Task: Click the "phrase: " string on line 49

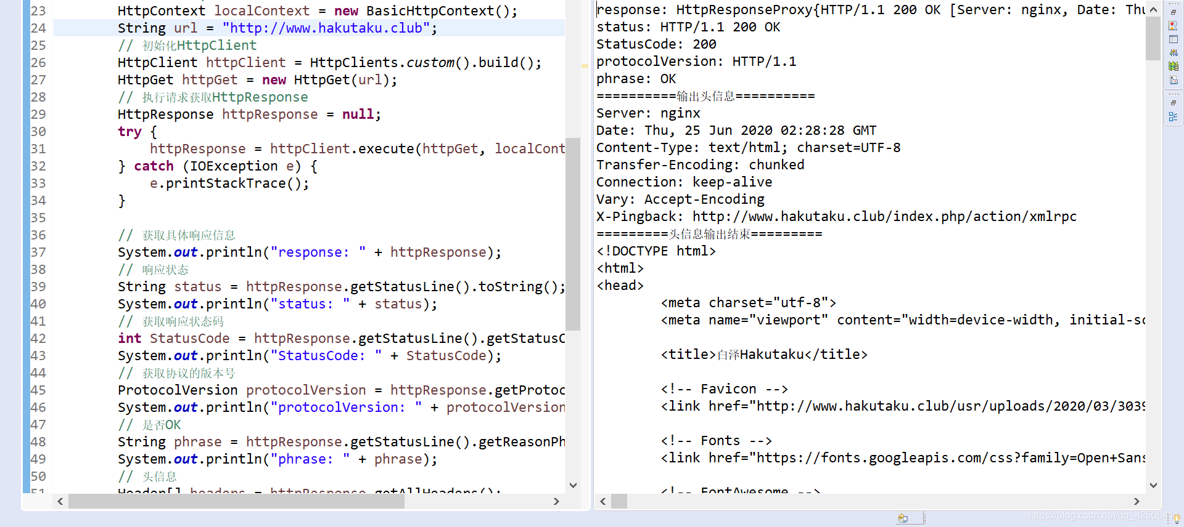Action: coord(310,459)
